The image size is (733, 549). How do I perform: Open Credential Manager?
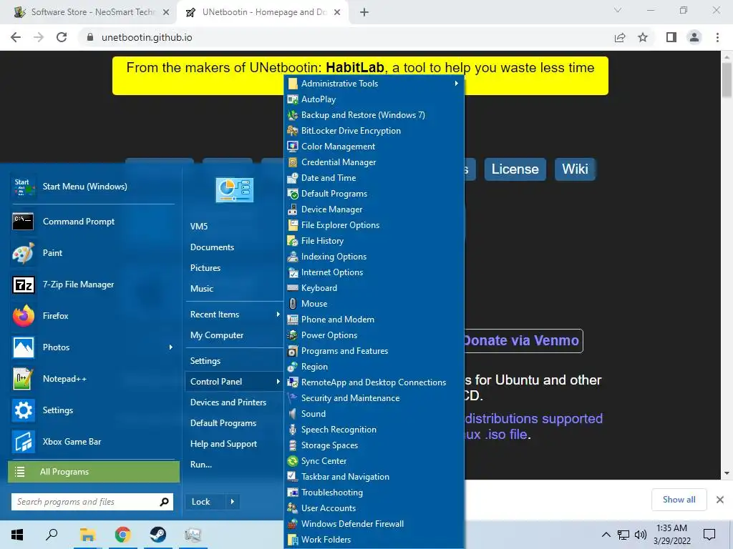(x=374, y=162)
